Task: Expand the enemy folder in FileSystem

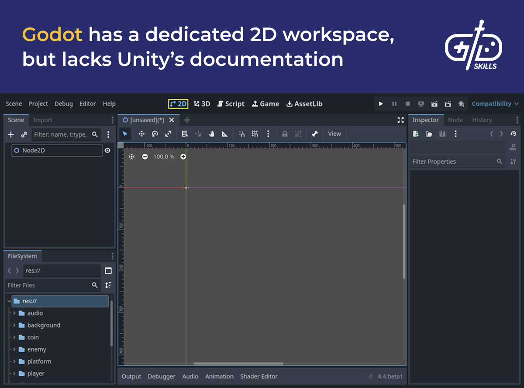Action: (x=14, y=350)
